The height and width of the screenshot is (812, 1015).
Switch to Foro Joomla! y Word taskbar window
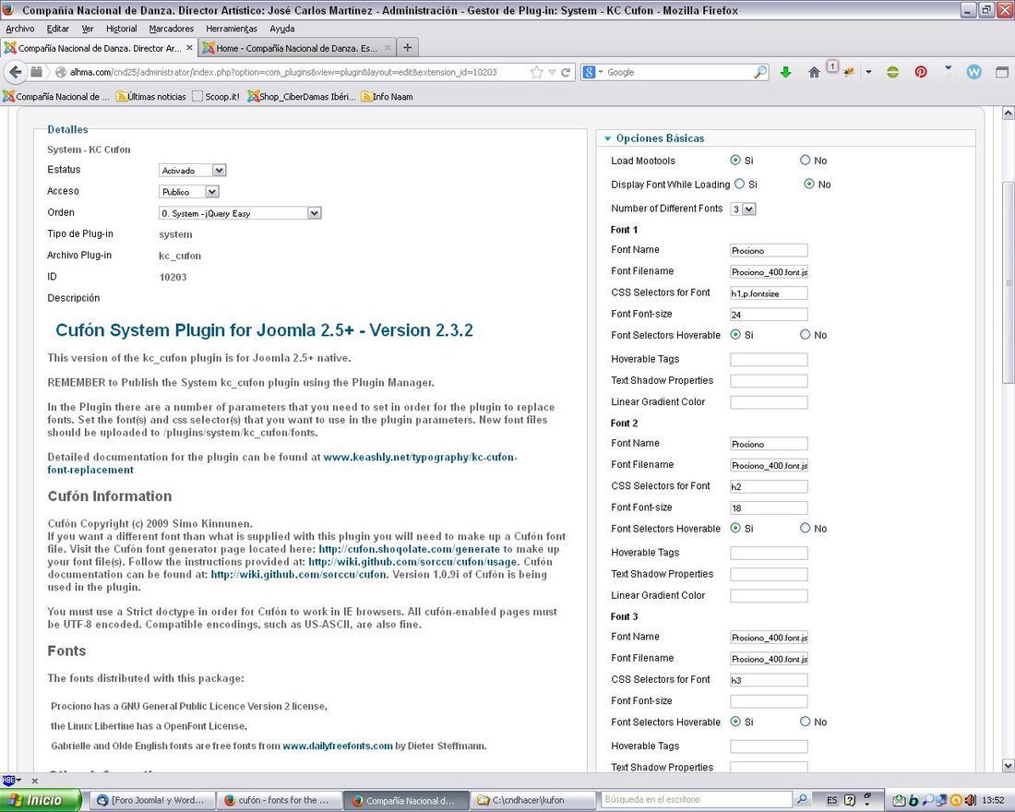click(x=152, y=800)
